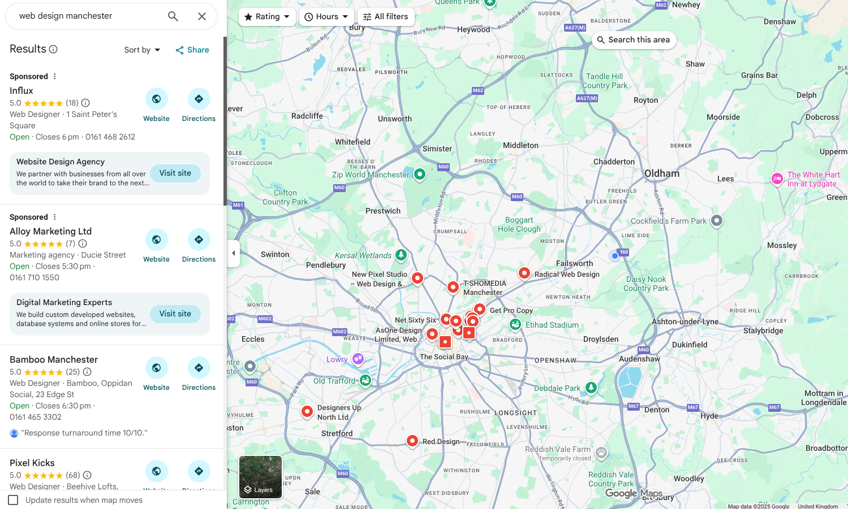Image resolution: width=848 pixels, height=509 pixels.
Task: Click info icon next to Results heading
Action: click(53, 49)
